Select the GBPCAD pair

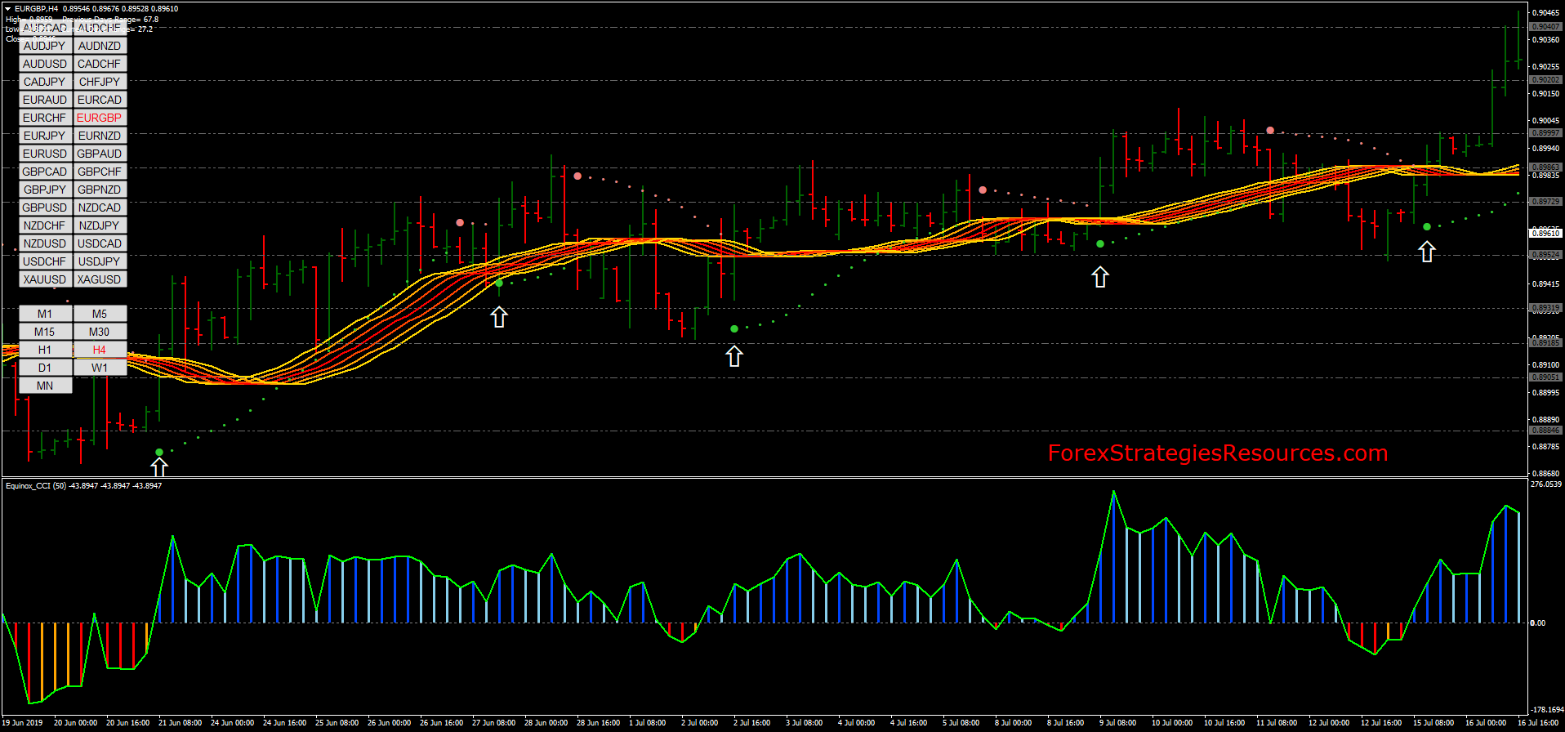click(x=45, y=172)
